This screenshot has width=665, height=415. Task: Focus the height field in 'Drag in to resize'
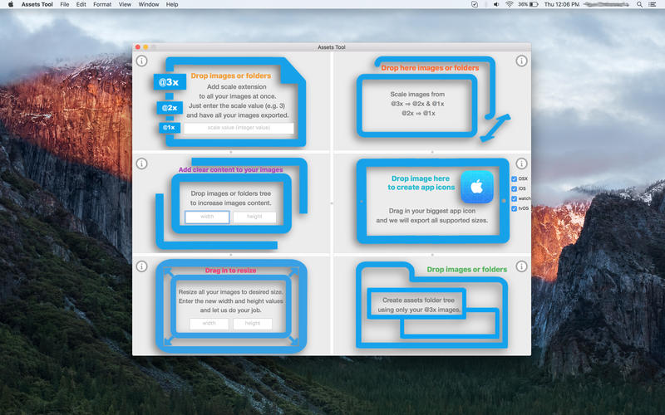[253, 324]
